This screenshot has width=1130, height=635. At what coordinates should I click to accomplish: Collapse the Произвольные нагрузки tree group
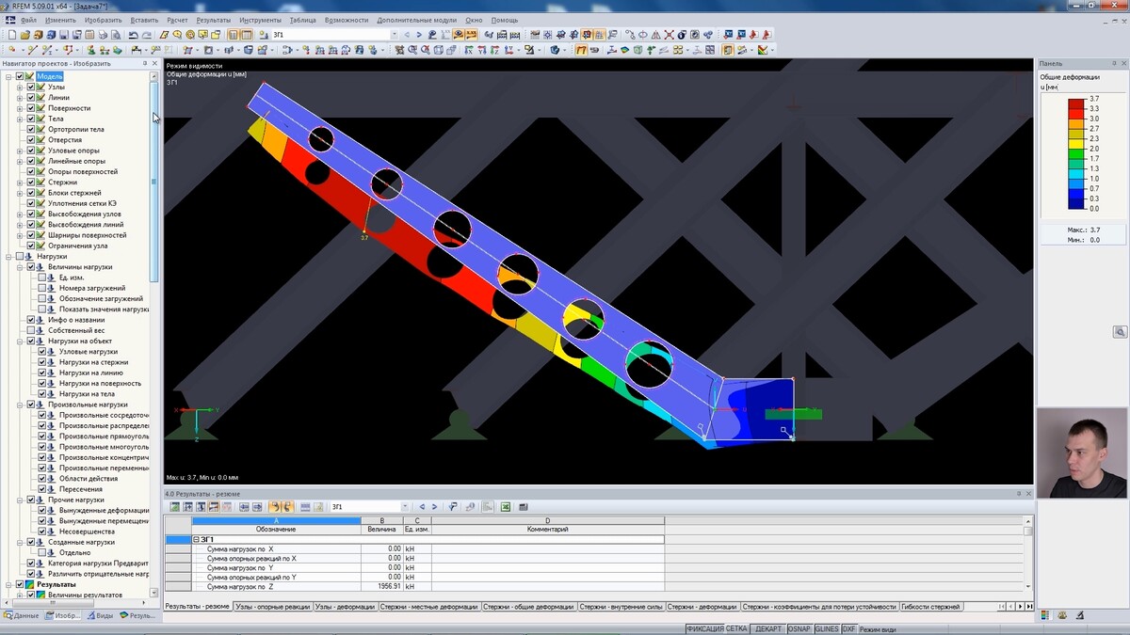pyautogui.click(x=20, y=405)
